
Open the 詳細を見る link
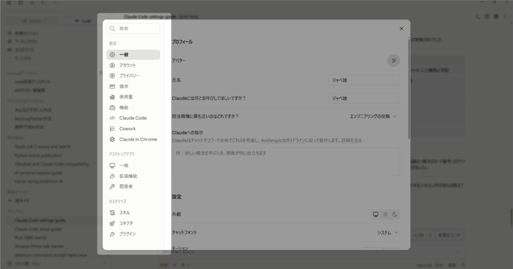click(352, 140)
